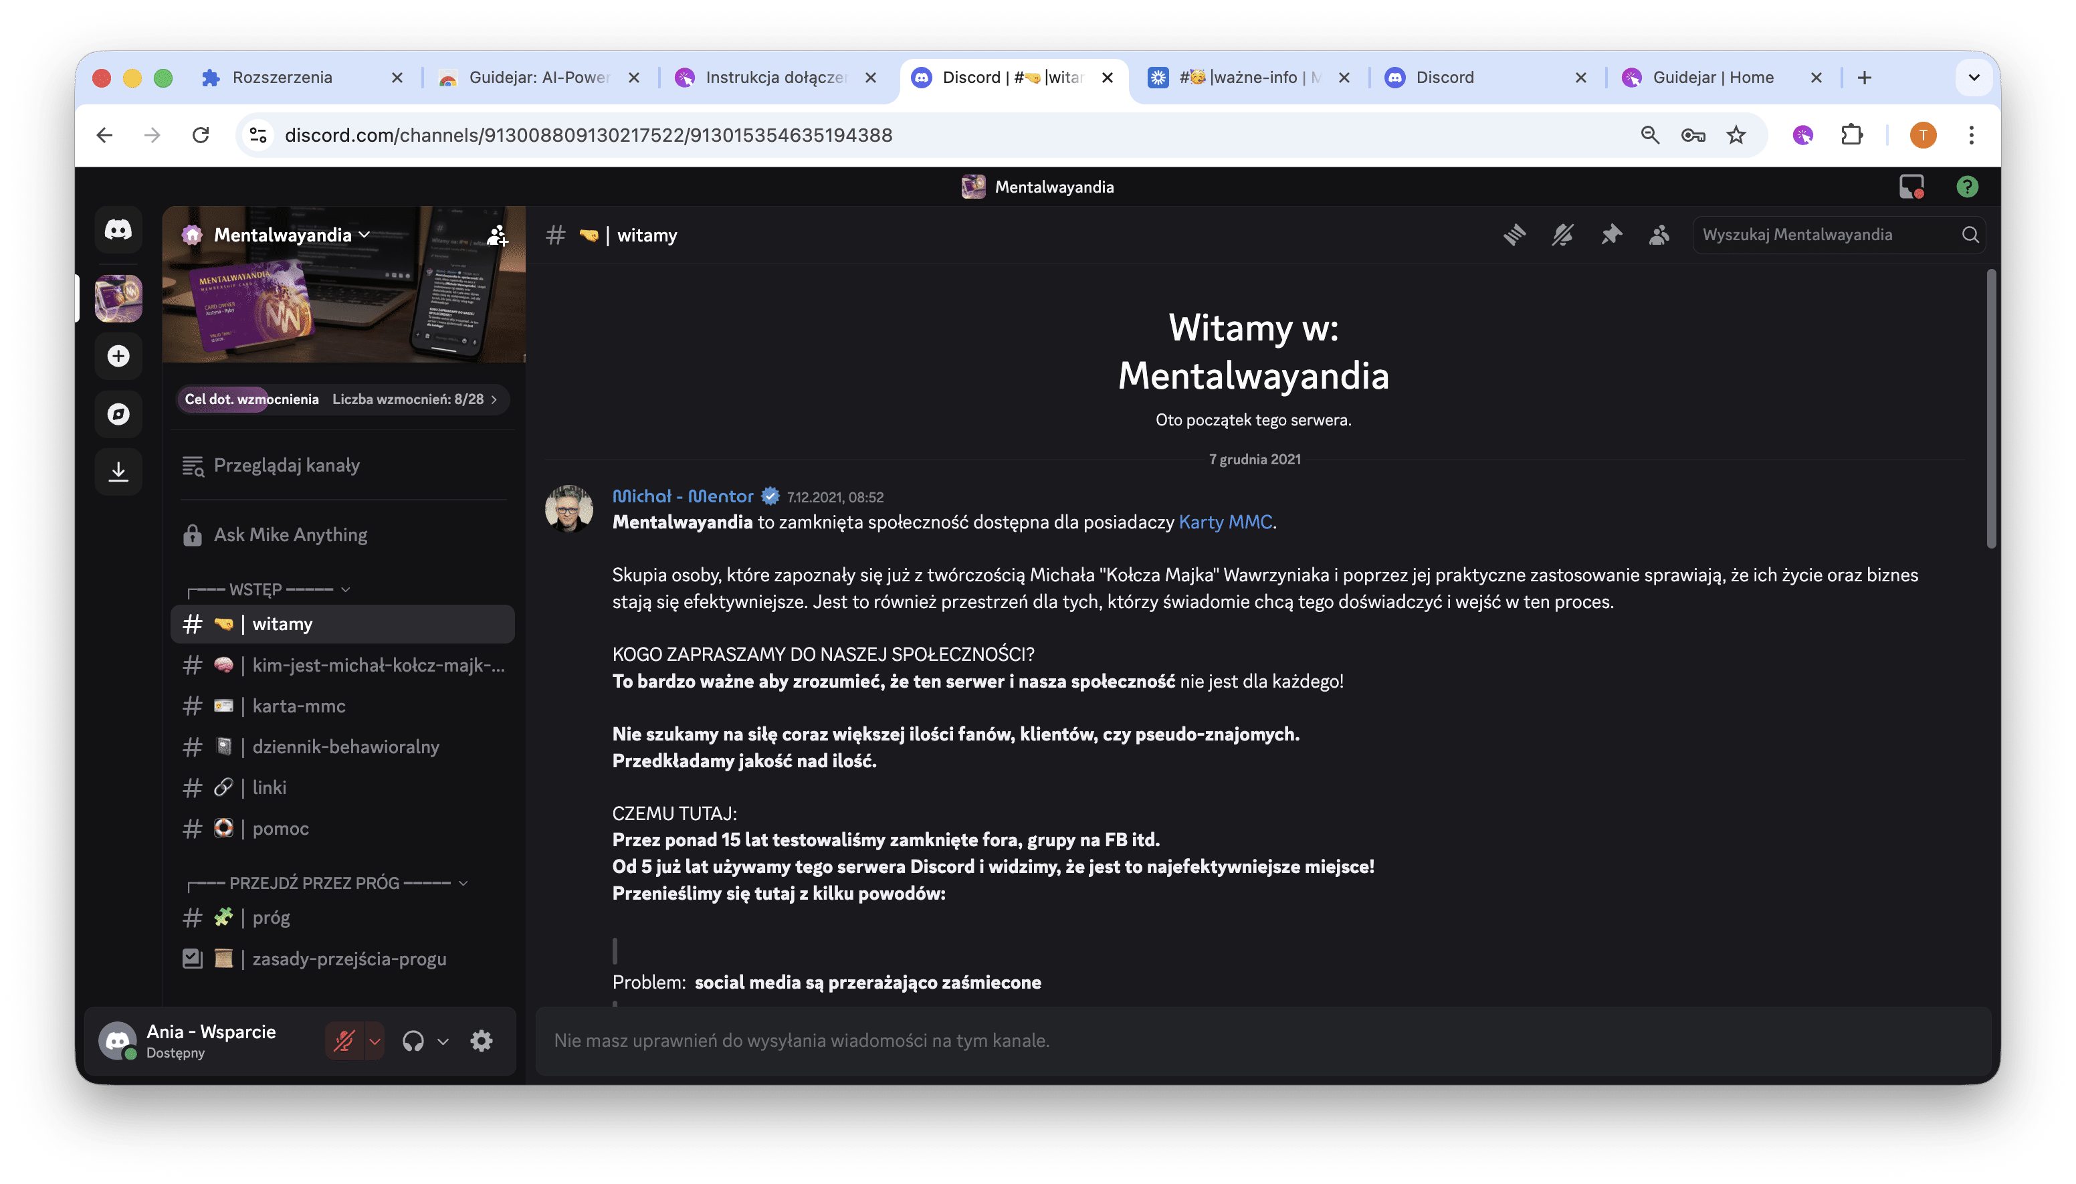Switch to the ważne-info tab
This screenshot has height=1184, width=2076.
(1249, 77)
